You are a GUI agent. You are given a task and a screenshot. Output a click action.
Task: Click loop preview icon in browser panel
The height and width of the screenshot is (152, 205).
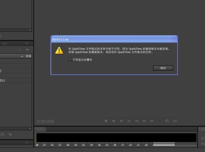pos(2,134)
